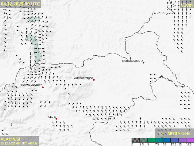
Task: Select the blue 10 m/s legend swatch
Action: pos(167,140)
